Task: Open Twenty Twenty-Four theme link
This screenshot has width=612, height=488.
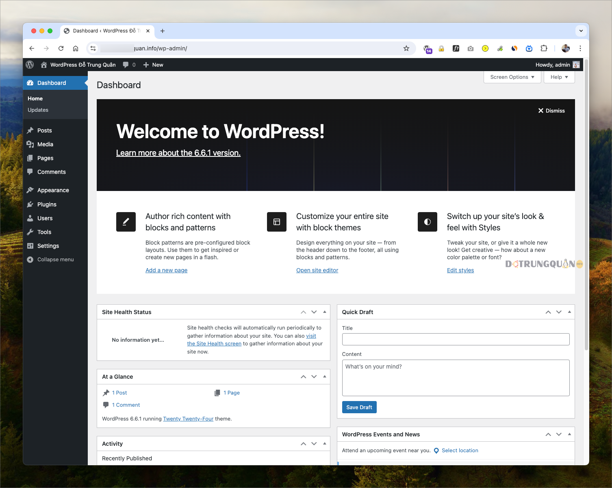Action: [188, 419]
